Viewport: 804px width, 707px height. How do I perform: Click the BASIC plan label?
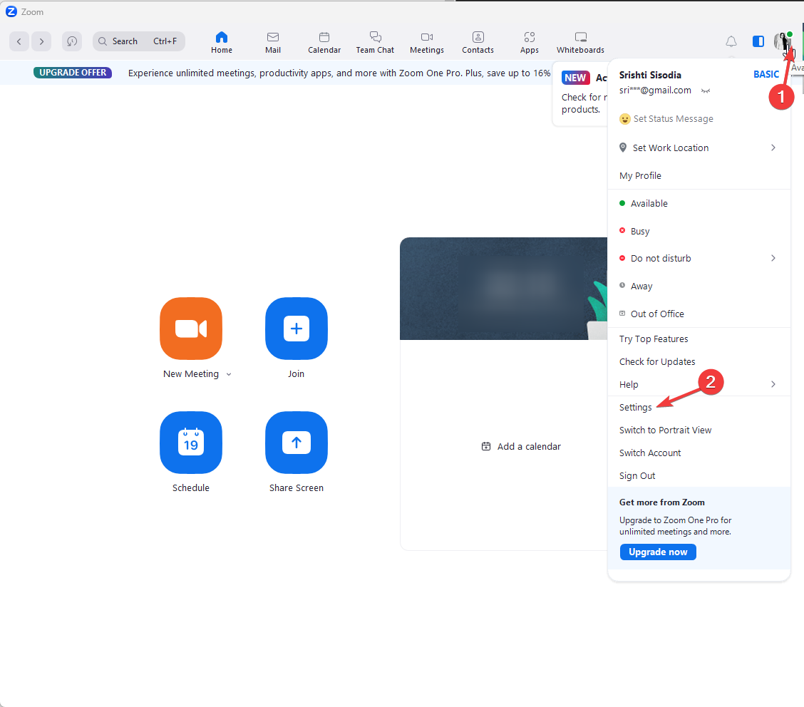click(x=766, y=74)
